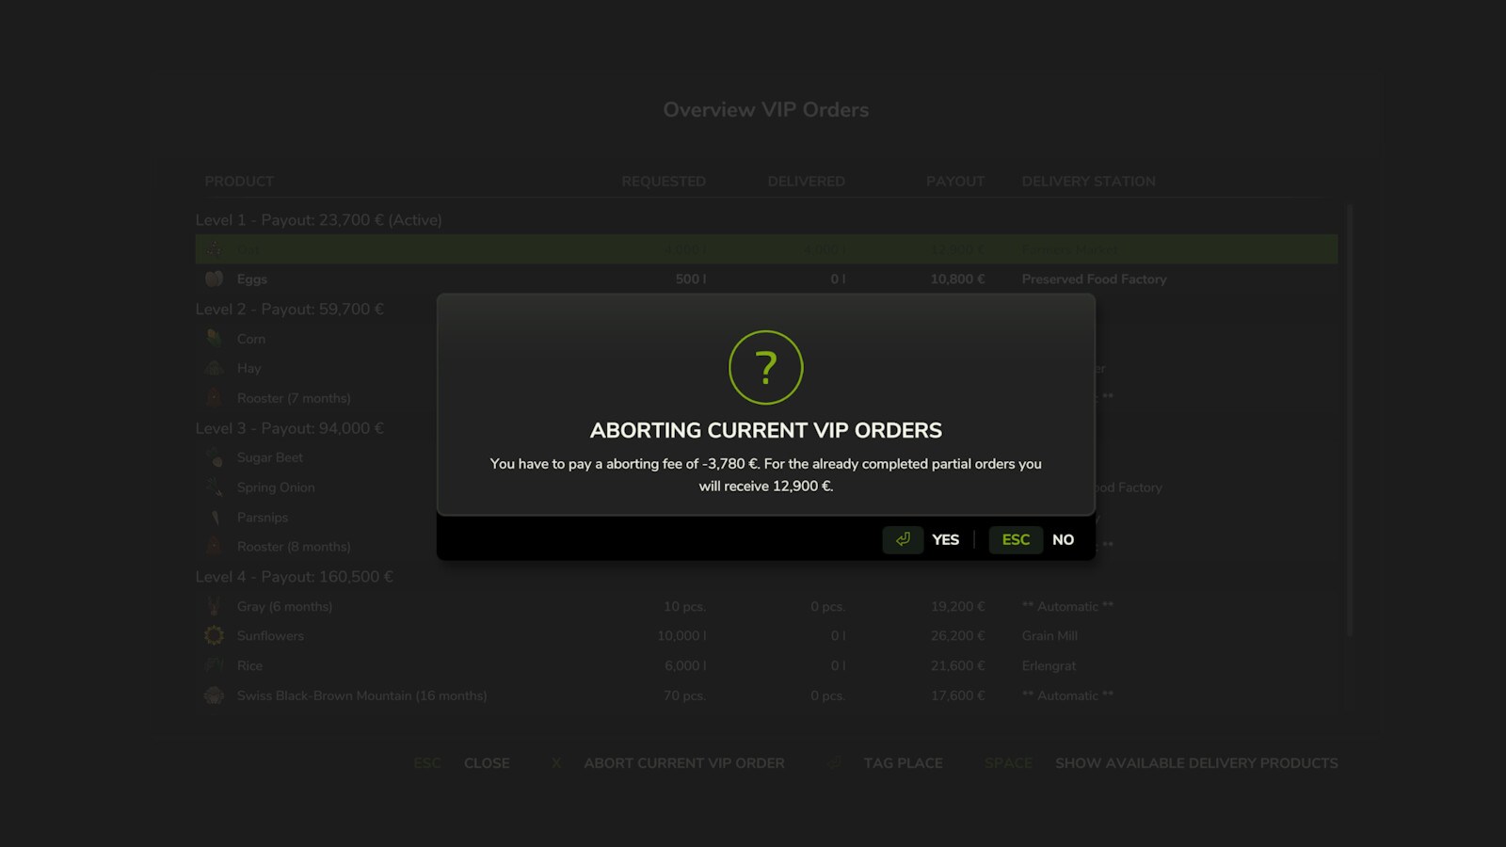Click TAG PLACE bottom option
1506x847 pixels.
click(904, 763)
